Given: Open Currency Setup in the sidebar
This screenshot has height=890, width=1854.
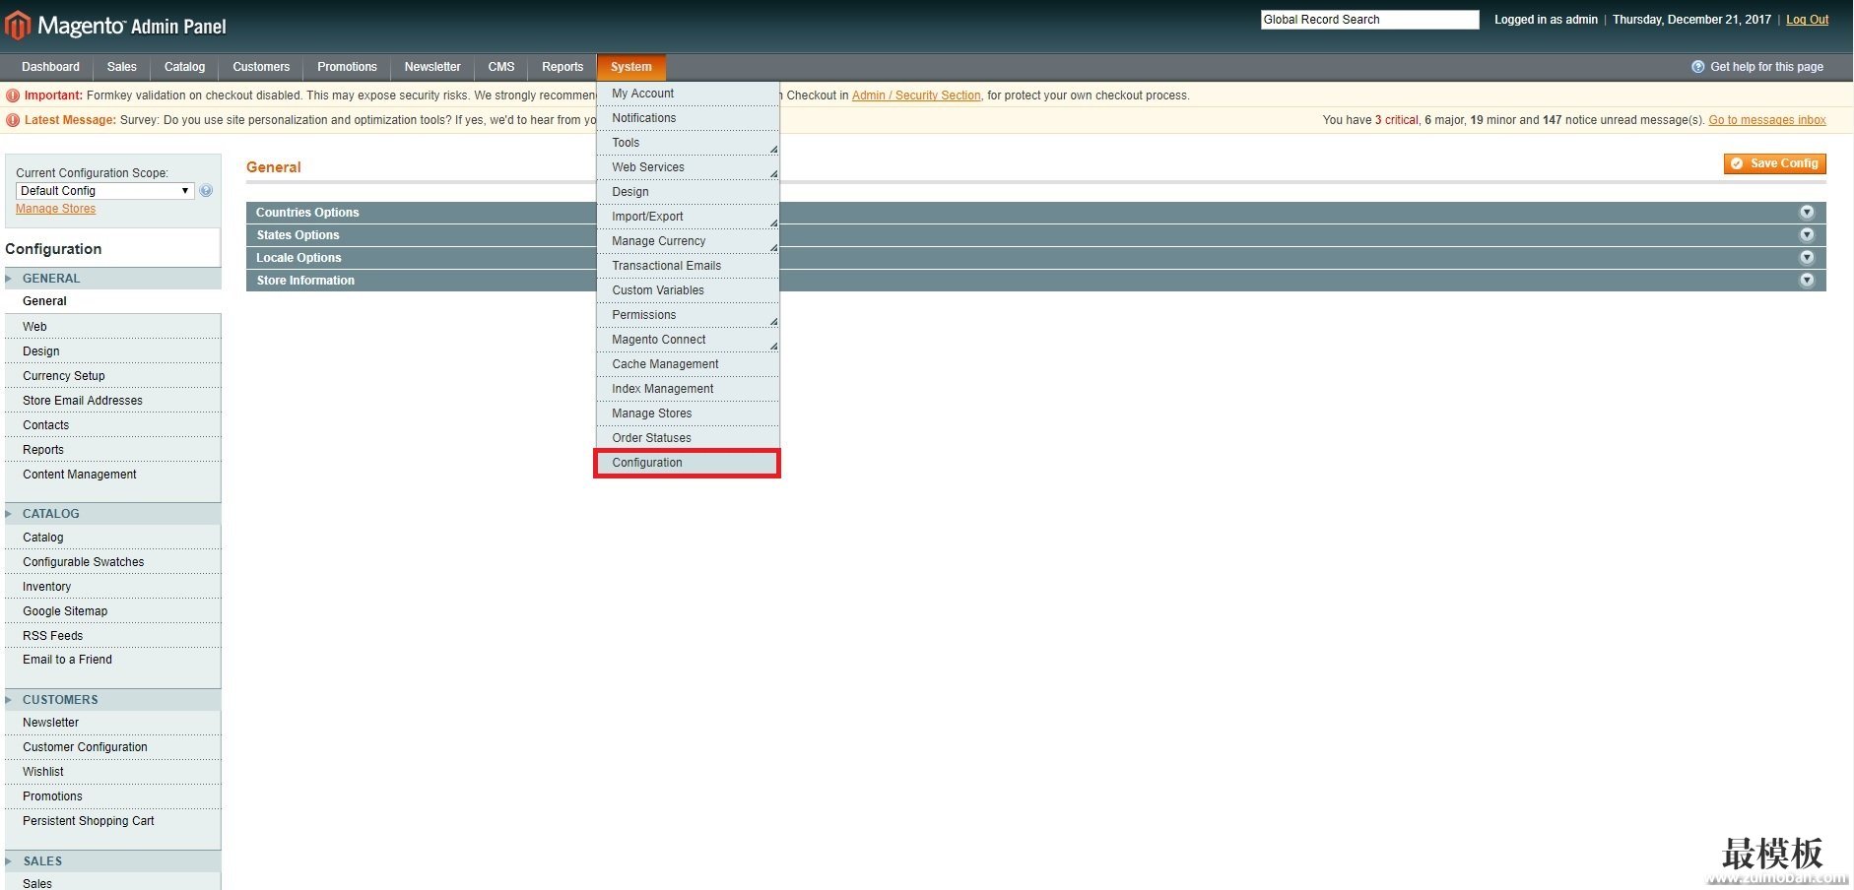Looking at the screenshot, I should tap(64, 376).
